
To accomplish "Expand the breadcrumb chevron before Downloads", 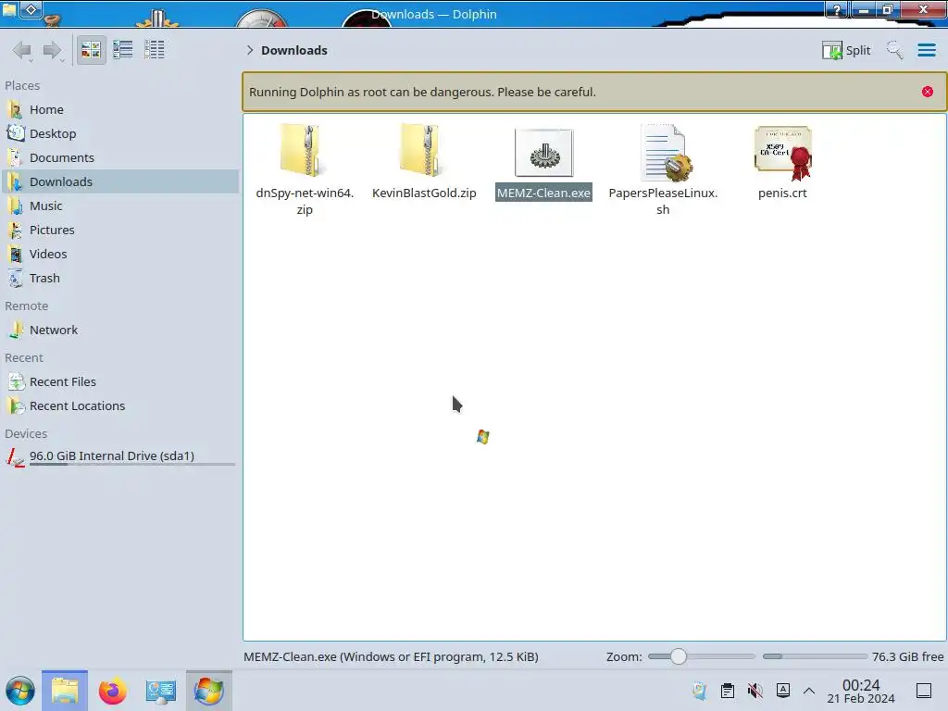I will pos(250,50).
